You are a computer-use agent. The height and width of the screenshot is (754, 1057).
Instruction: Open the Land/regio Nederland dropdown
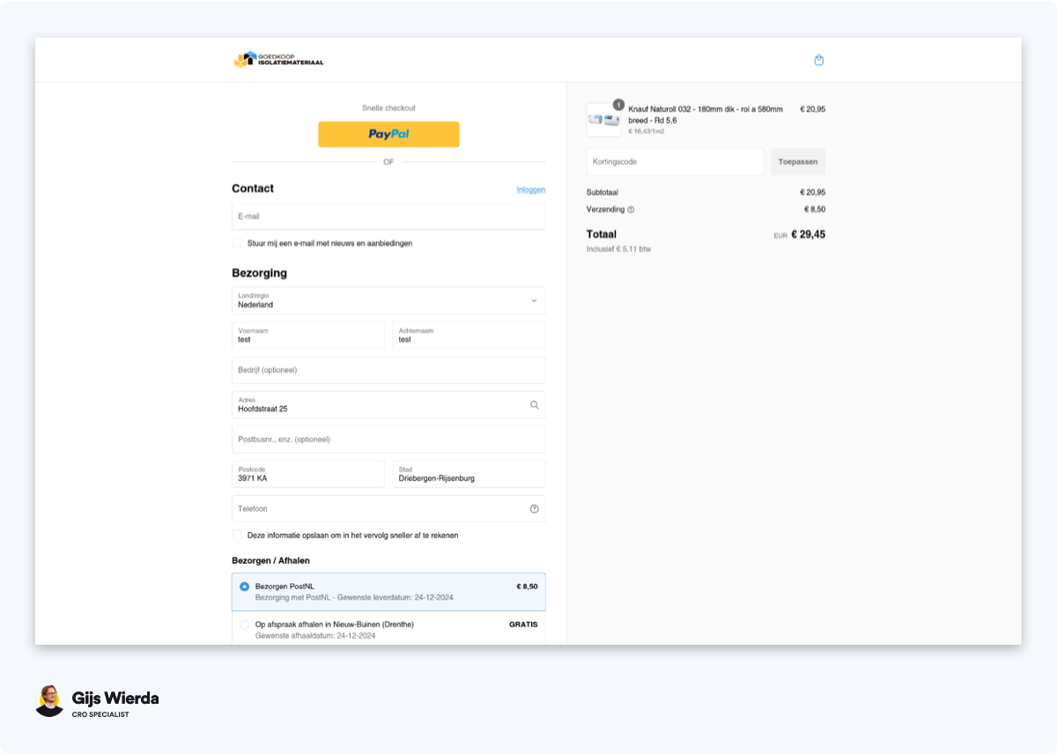click(388, 300)
